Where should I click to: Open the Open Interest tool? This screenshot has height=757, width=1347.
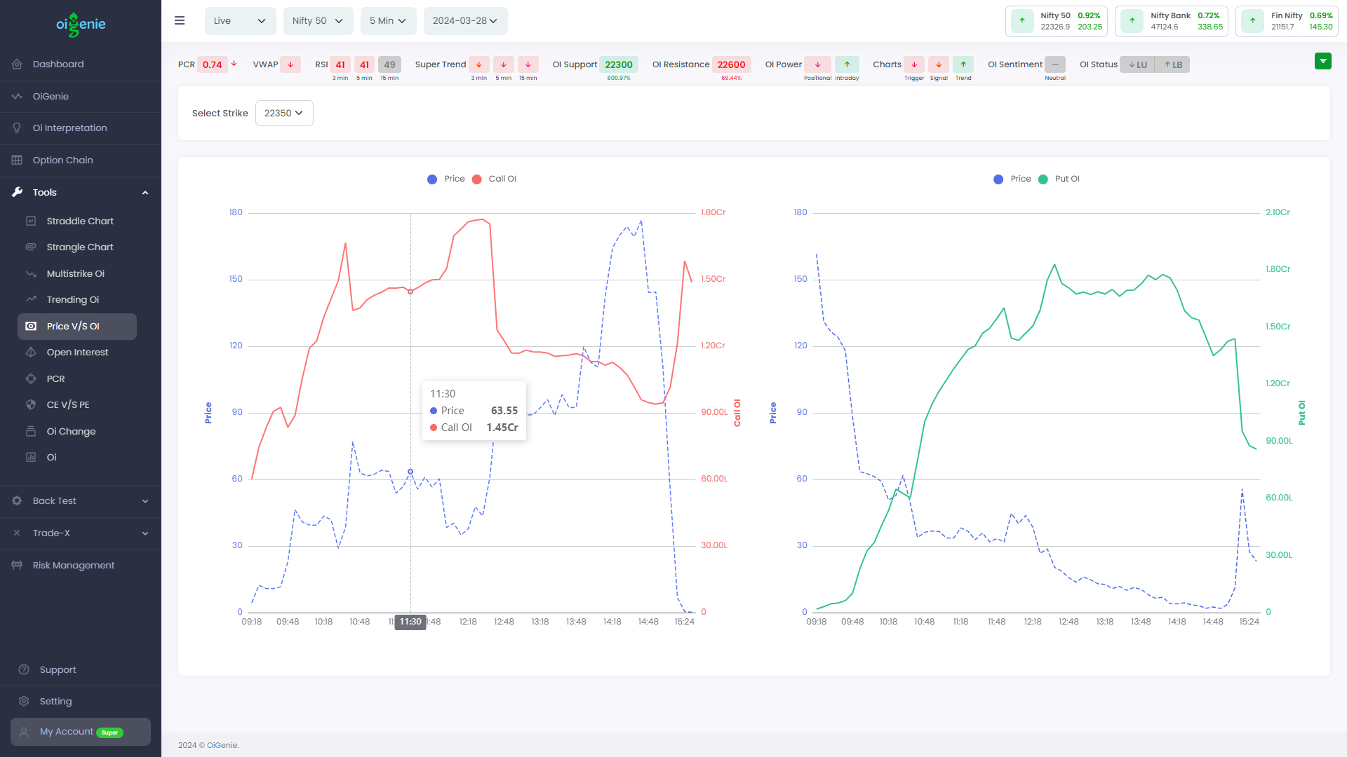(x=77, y=352)
